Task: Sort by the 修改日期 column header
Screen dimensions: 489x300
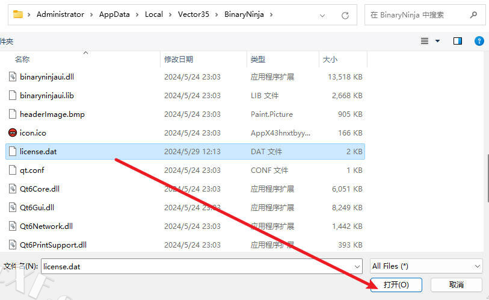Action: point(179,60)
